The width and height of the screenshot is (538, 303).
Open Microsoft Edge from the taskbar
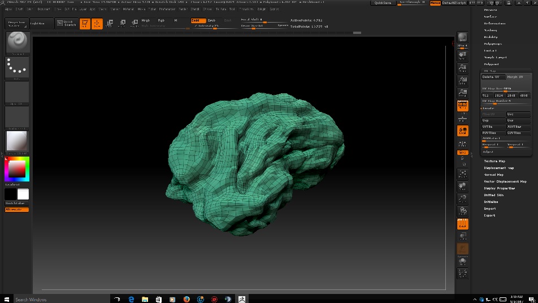click(x=131, y=299)
